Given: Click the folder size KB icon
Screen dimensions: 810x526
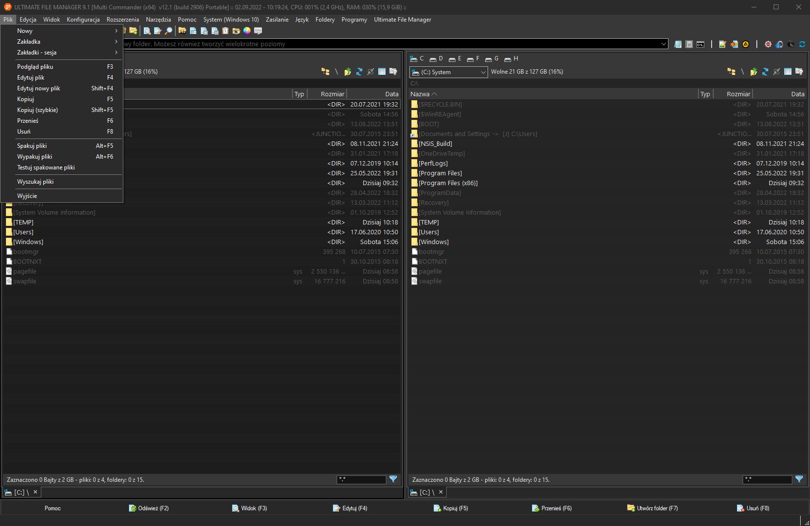Looking at the screenshot, I should pos(182,30).
